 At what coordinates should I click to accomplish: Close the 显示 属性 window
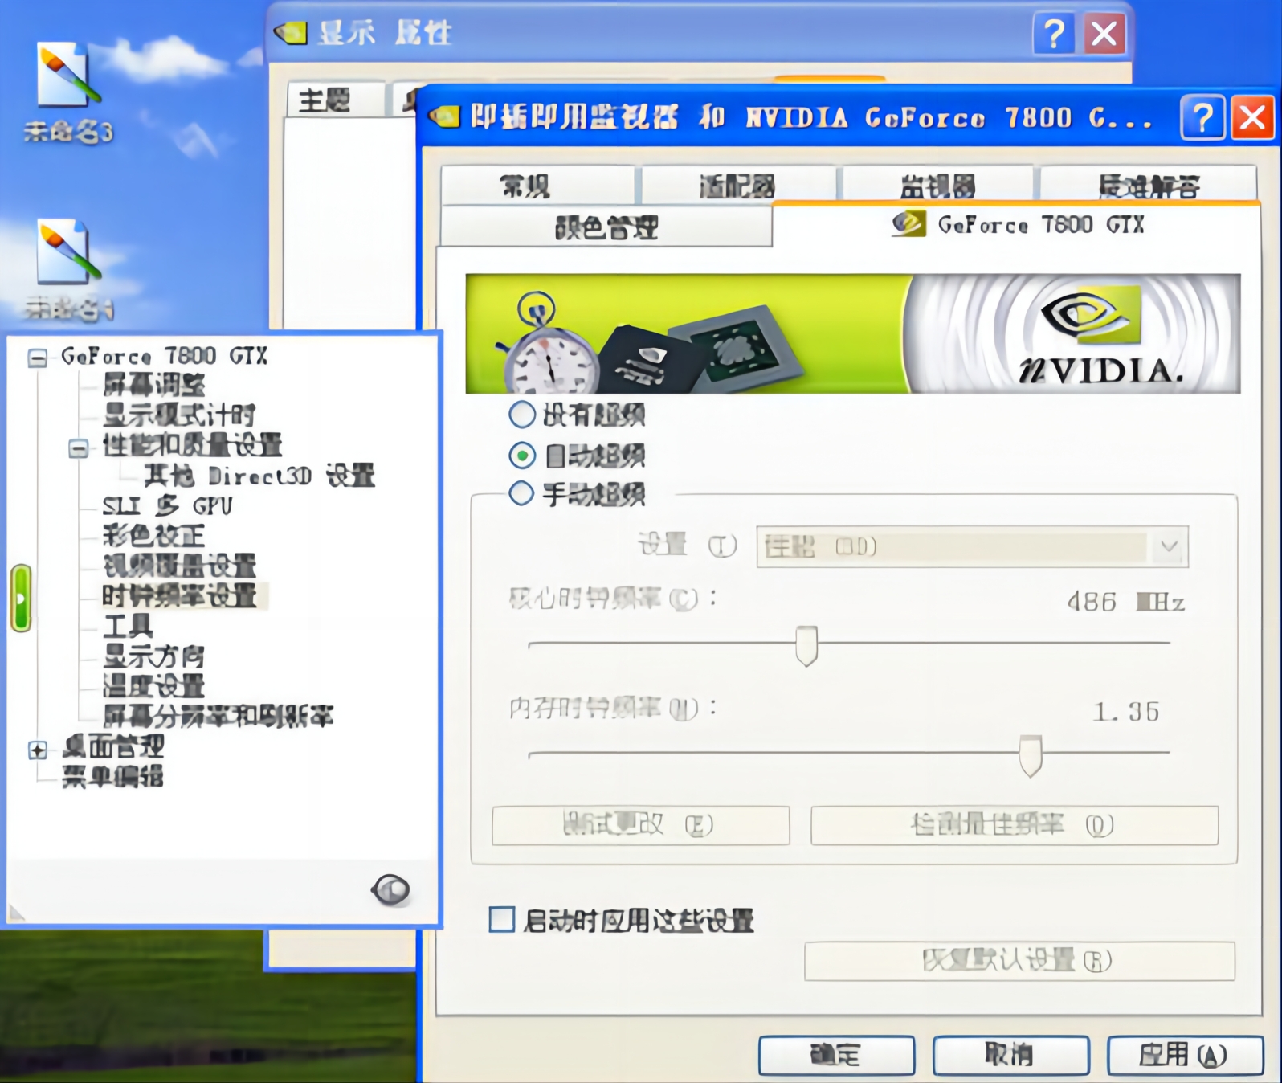tap(1104, 34)
